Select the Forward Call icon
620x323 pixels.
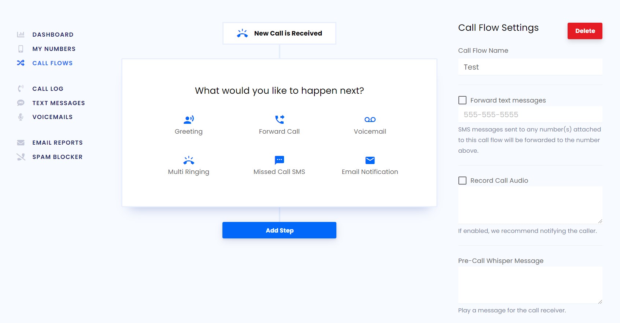280,119
